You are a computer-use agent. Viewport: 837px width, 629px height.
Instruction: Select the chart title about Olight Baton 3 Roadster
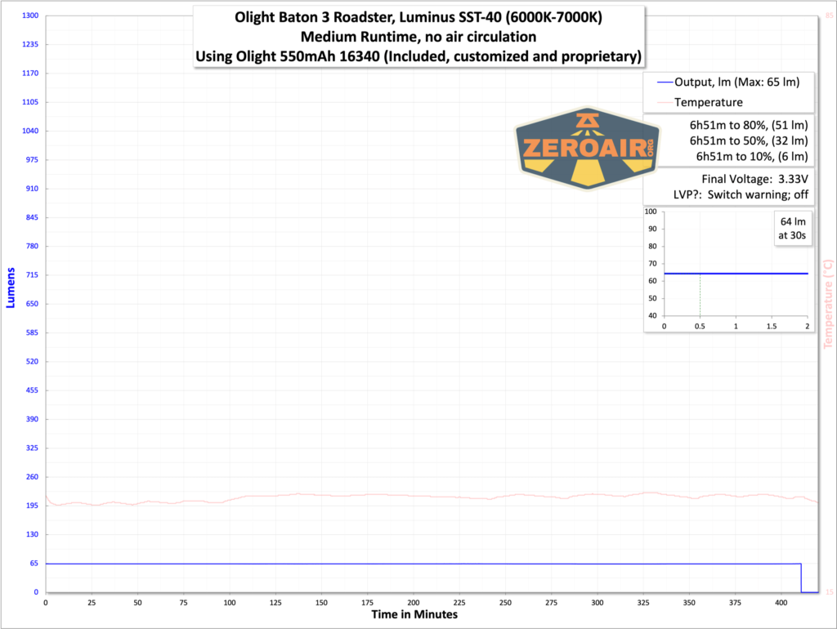418,37
